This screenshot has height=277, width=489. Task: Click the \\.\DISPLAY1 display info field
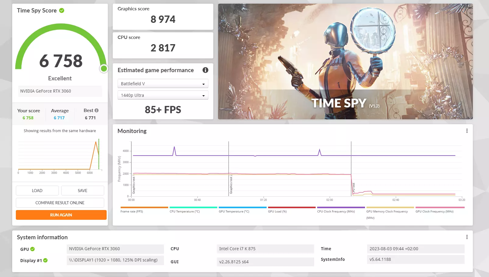[115, 260]
